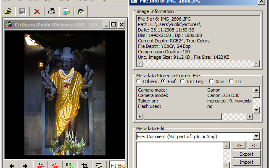The height and width of the screenshot is (168, 269).
Task: Delete the image with the red X icon
Action: click(x=37, y=11)
